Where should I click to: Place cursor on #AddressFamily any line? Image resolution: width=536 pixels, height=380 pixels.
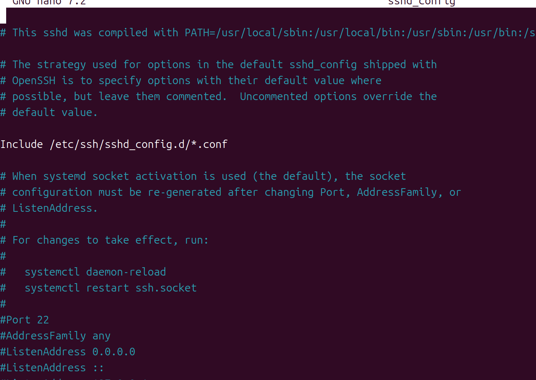(55, 336)
